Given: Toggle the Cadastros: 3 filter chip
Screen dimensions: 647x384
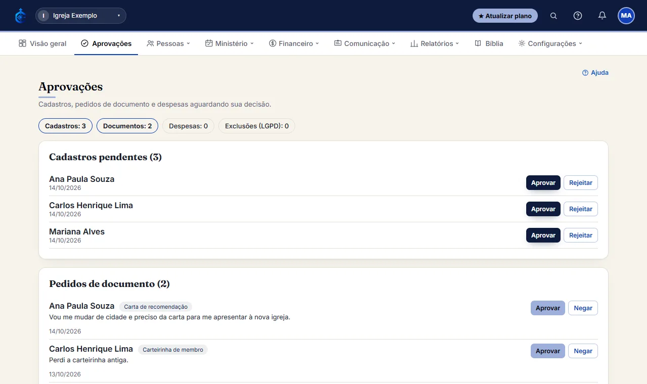Looking at the screenshot, I should pyautogui.click(x=65, y=126).
